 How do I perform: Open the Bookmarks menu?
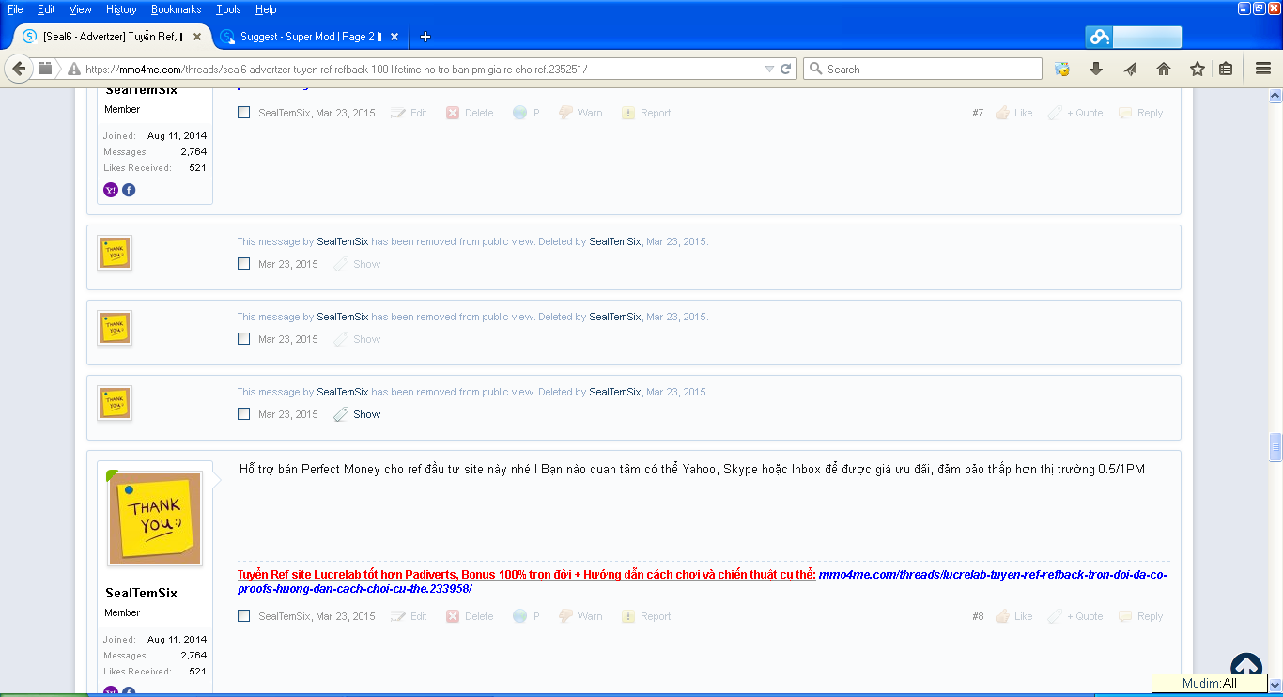176,9
